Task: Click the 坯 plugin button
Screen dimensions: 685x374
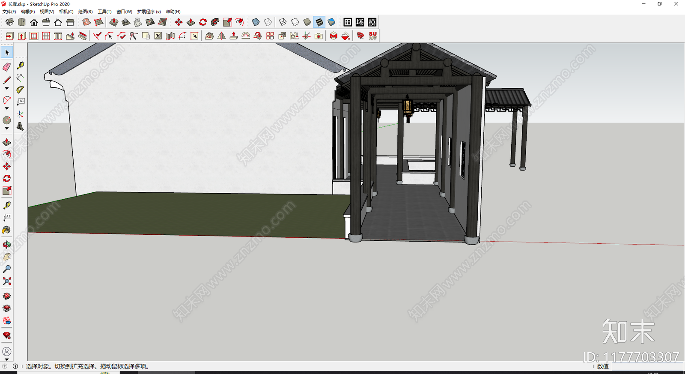Action: point(360,22)
